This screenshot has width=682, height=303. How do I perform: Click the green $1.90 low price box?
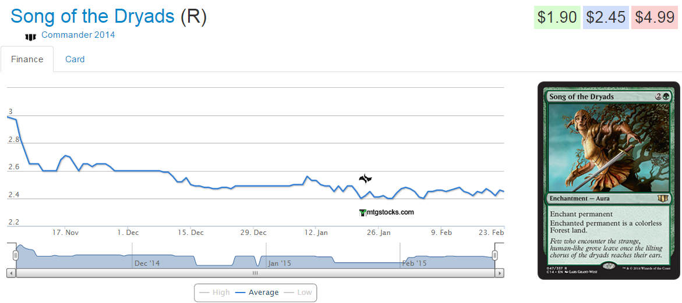(x=557, y=17)
